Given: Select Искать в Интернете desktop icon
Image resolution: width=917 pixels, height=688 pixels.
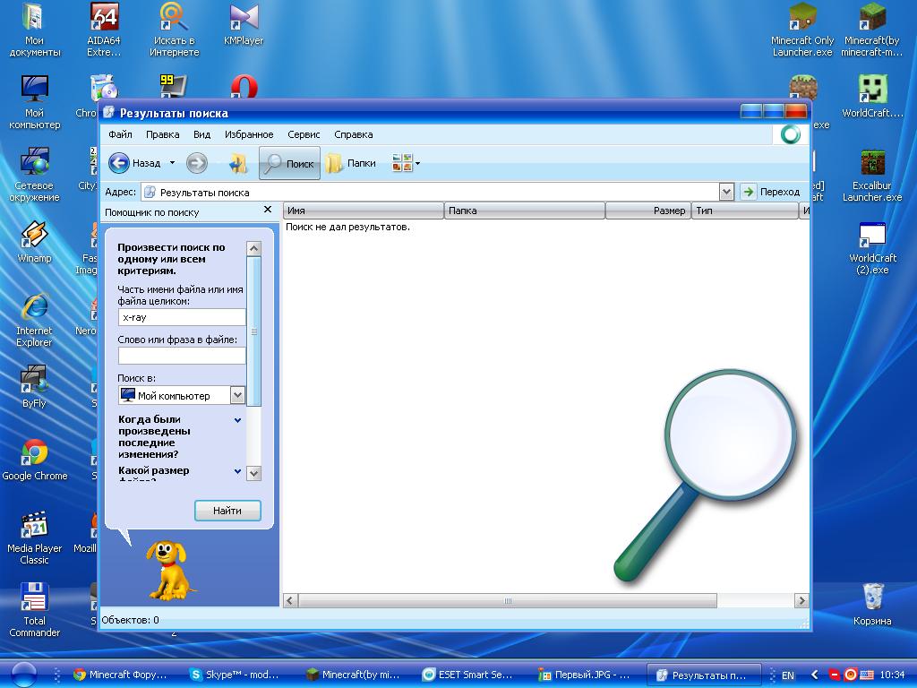Looking at the screenshot, I should (175, 30).
